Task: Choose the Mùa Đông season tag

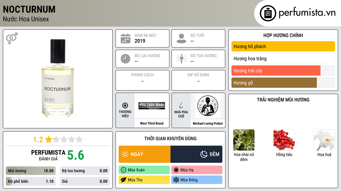Action: pyautogui.click(x=197, y=180)
